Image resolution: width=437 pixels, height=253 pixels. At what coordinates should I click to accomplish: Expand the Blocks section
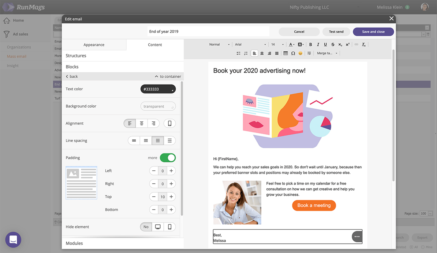pos(123,67)
